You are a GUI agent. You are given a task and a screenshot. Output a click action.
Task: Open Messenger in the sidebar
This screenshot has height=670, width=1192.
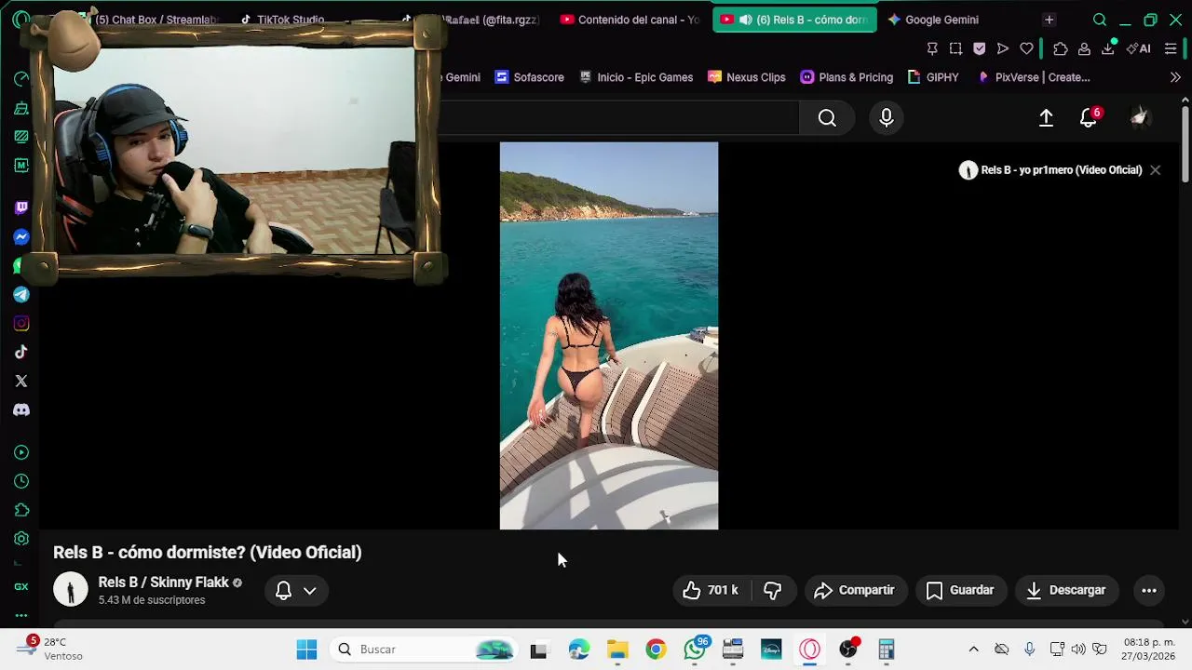click(x=21, y=237)
